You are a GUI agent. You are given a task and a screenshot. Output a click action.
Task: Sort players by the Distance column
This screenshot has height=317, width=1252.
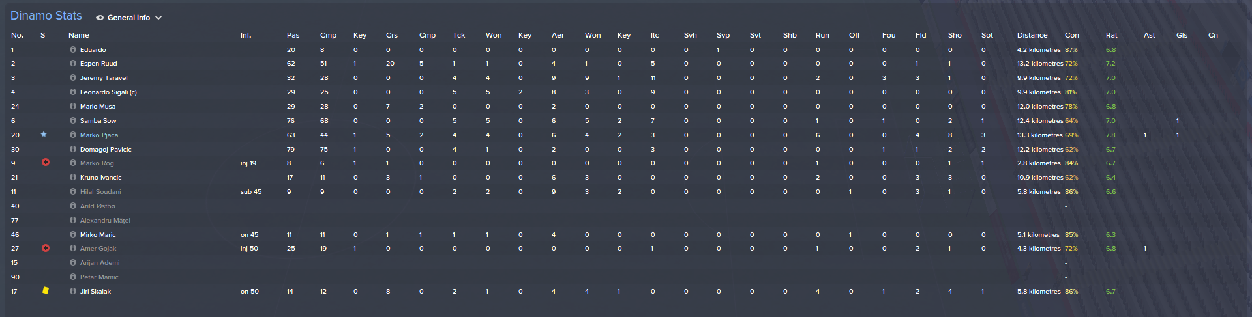[x=1032, y=35]
